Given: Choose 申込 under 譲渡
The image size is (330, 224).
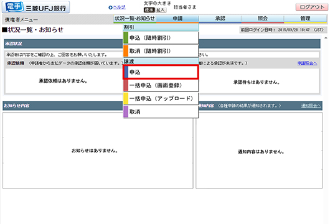Looking at the screenshot, I should click(x=161, y=72).
